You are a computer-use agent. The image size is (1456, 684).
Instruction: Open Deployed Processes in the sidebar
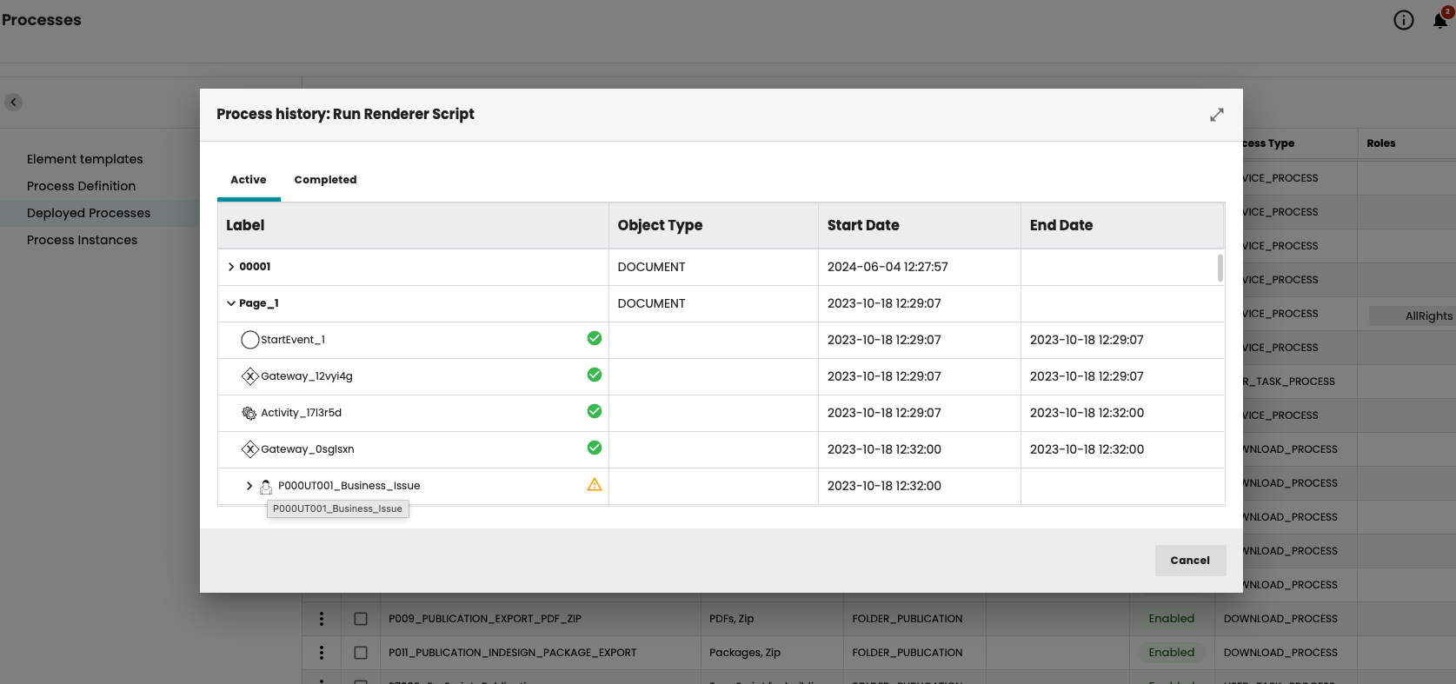[89, 213]
